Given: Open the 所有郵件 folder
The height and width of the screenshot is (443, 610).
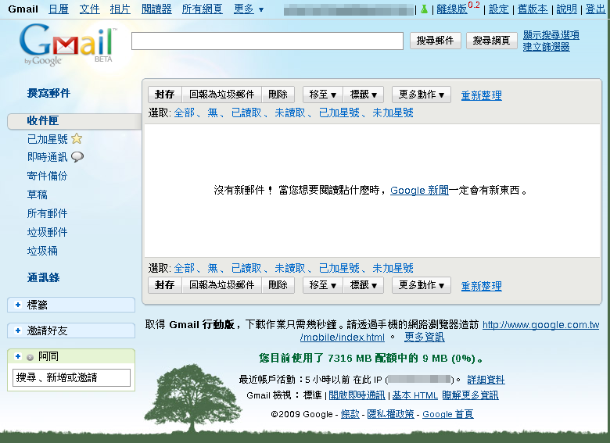Looking at the screenshot, I should point(47,213).
